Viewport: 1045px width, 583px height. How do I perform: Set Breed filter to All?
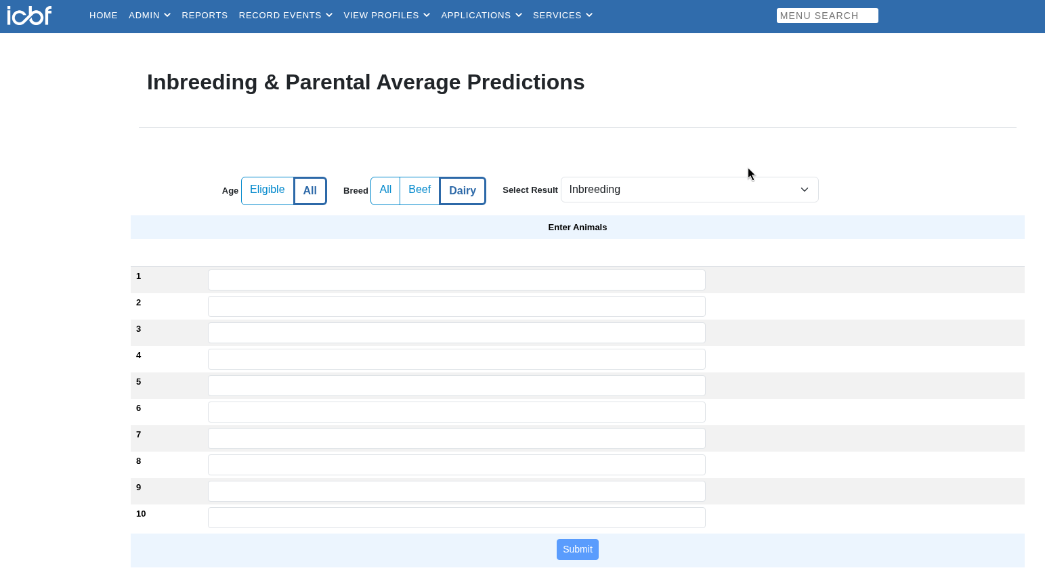point(385,190)
